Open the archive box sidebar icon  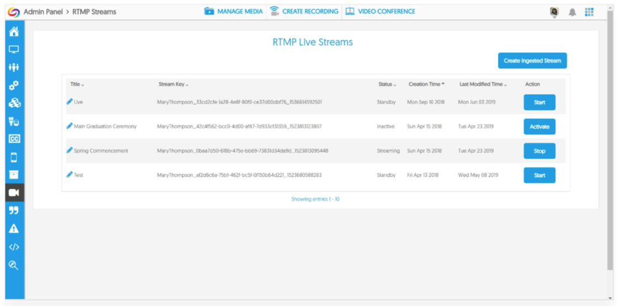point(14,175)
